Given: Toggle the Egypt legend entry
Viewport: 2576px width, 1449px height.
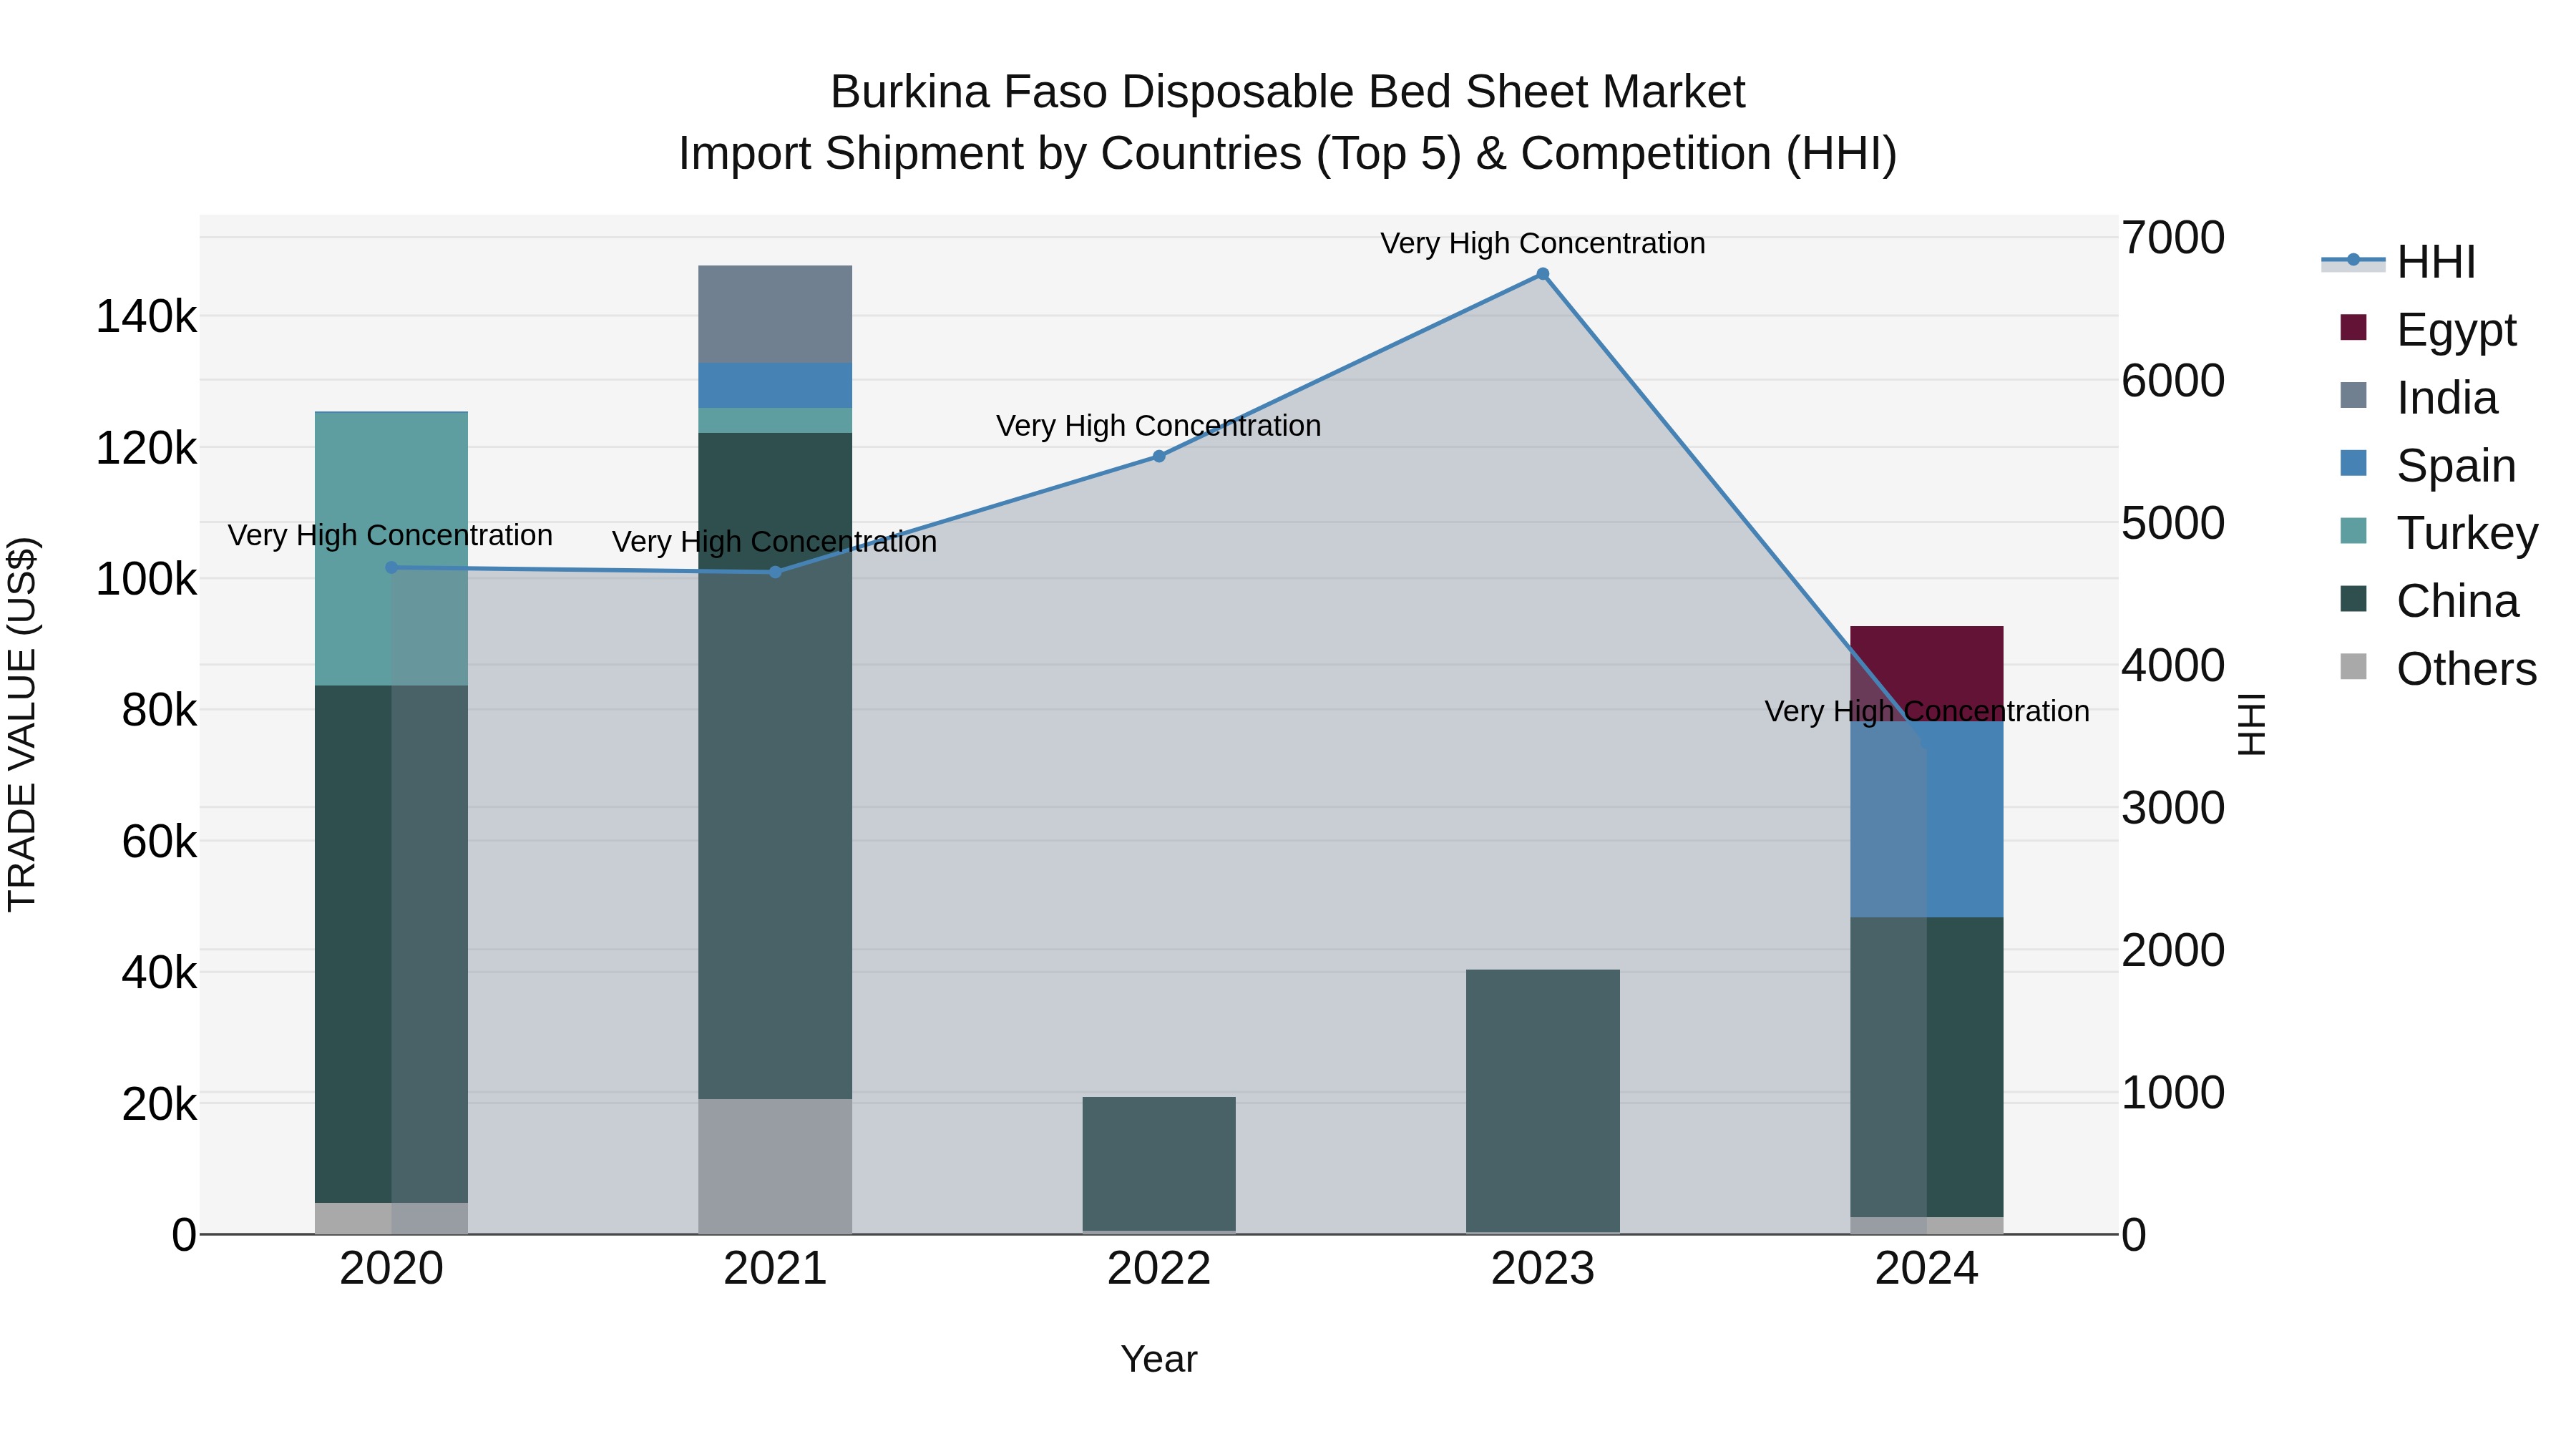Looking at the screenshot, I should [2428, 329].
